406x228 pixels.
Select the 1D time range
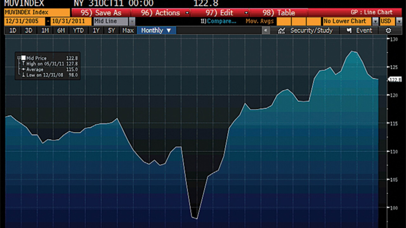(13, 30)
